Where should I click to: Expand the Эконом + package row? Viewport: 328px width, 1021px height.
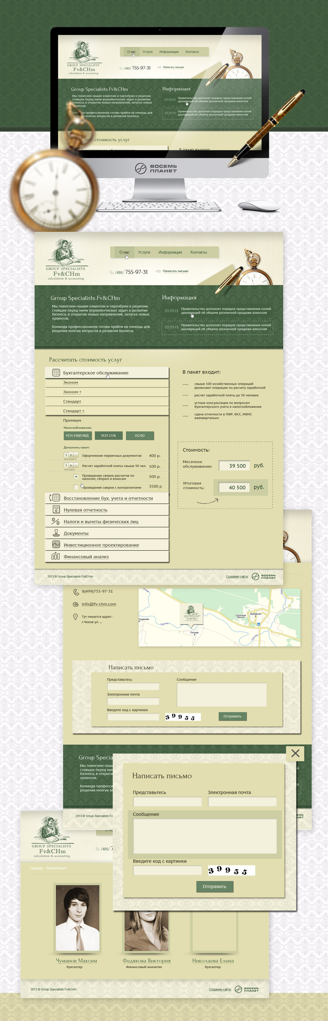point(107,392)
